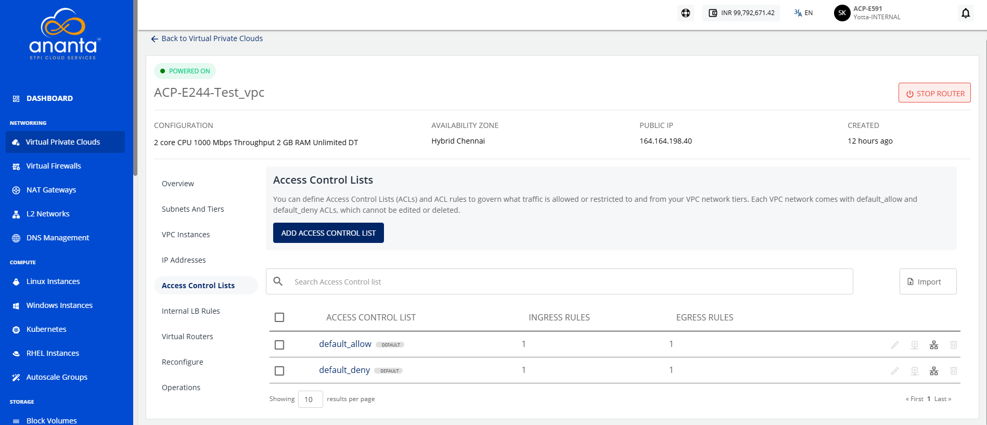Open the Reconfigure tab
The height and width of the screenshot is (425, 987).
coord(183,362)
